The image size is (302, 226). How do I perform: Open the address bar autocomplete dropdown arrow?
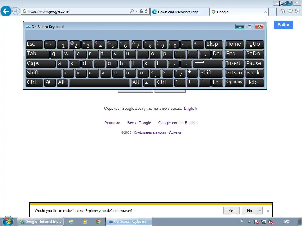click(136, 11)
